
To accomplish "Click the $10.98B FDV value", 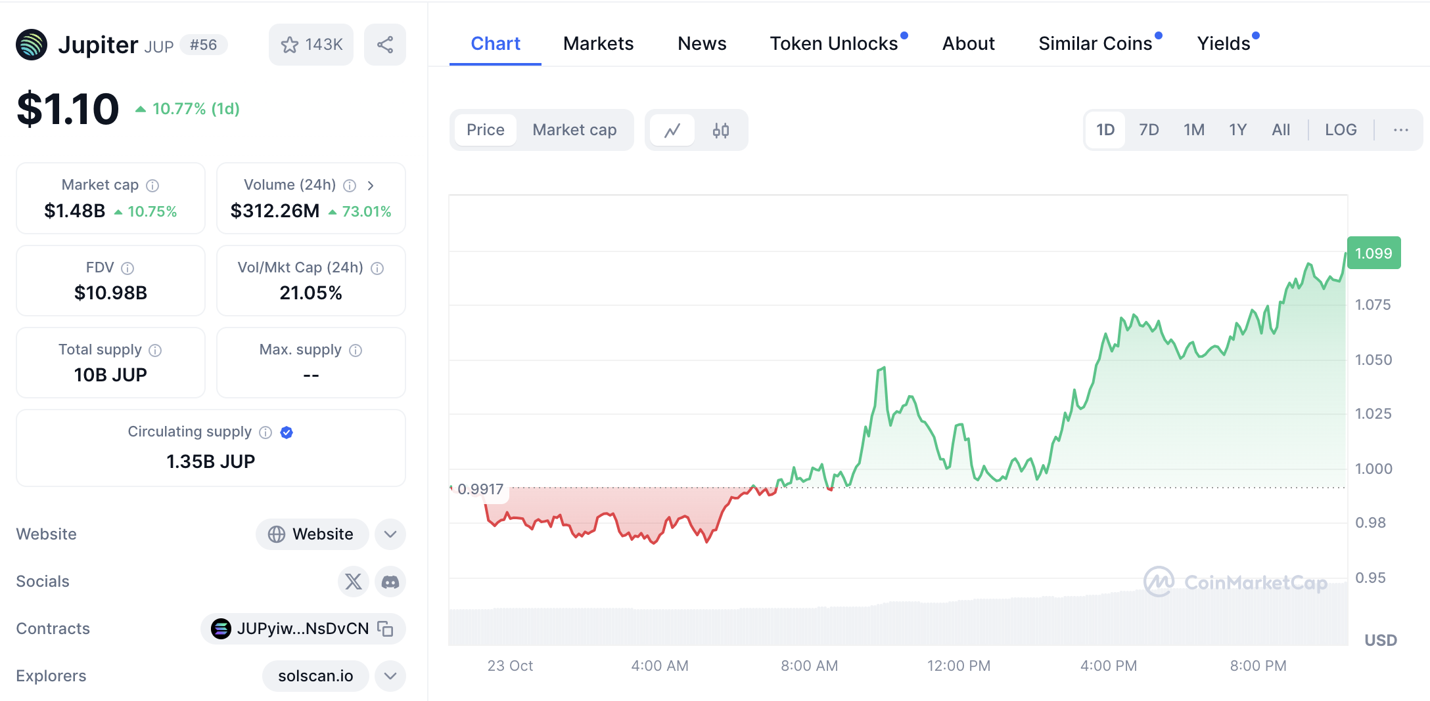I will 110,293.
